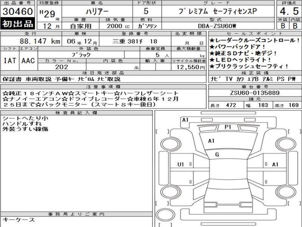
Task: Select registration number 三重 381チ 18
Action: point(135,41)
